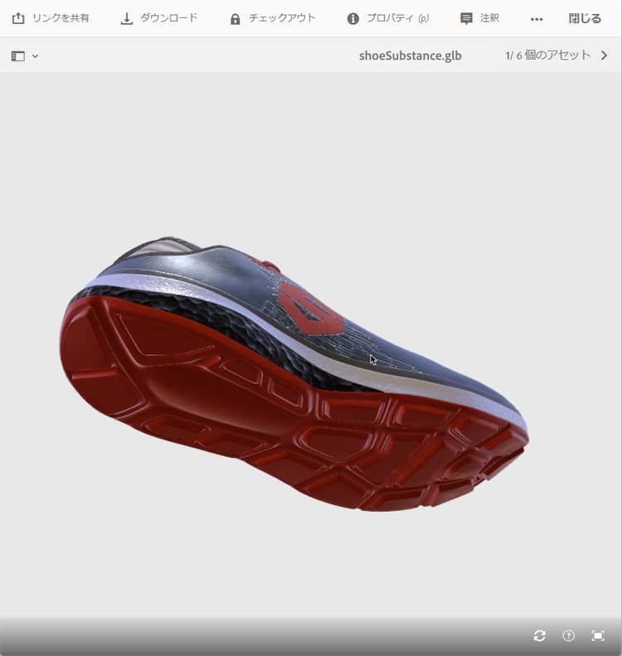
Task: Expand the rail view dropdown chevron
Action: pos(35,56)
